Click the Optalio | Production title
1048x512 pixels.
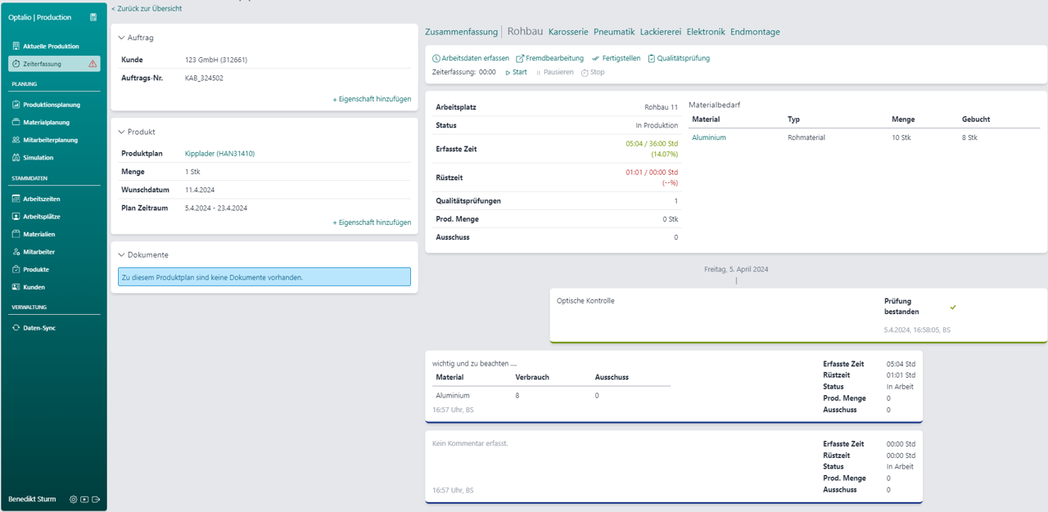[40, 17]
